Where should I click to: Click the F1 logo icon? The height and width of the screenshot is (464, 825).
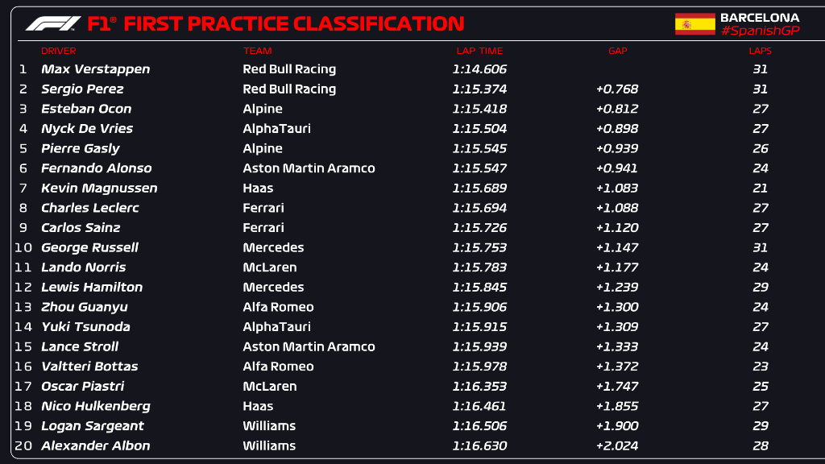53,23
